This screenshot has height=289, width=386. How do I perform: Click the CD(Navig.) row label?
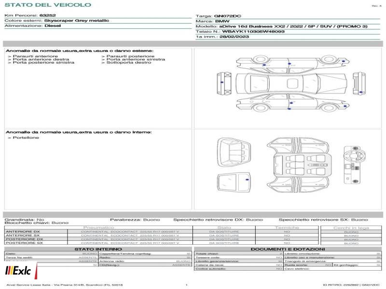110,265
